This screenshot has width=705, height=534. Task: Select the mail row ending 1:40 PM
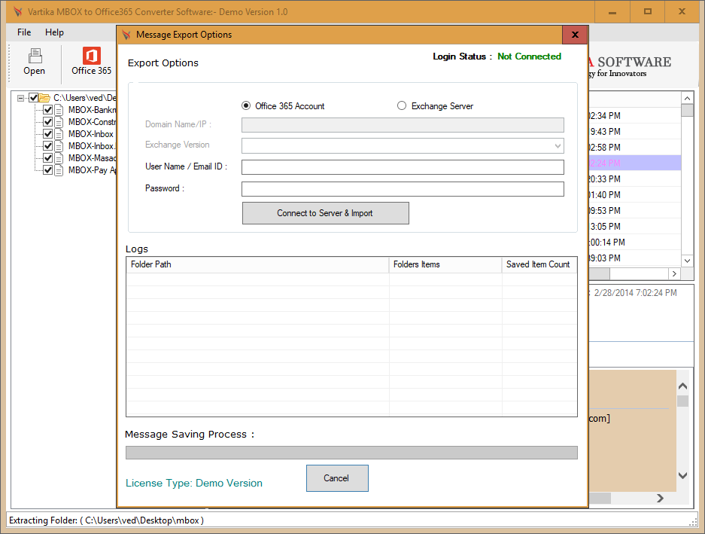click(635, 194)
